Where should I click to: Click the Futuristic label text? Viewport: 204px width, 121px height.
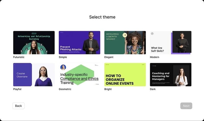coord(19,57)
